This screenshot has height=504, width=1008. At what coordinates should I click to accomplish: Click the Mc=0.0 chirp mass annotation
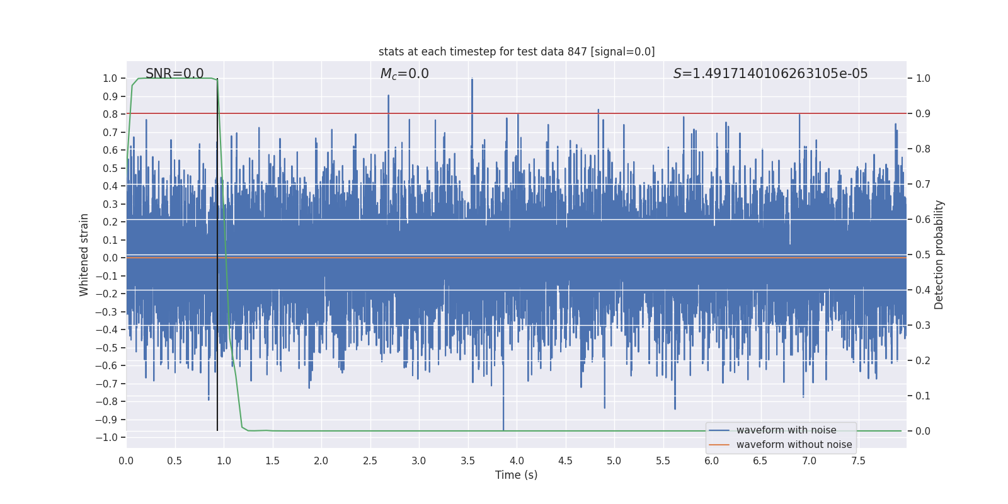[x=404, y=74]
